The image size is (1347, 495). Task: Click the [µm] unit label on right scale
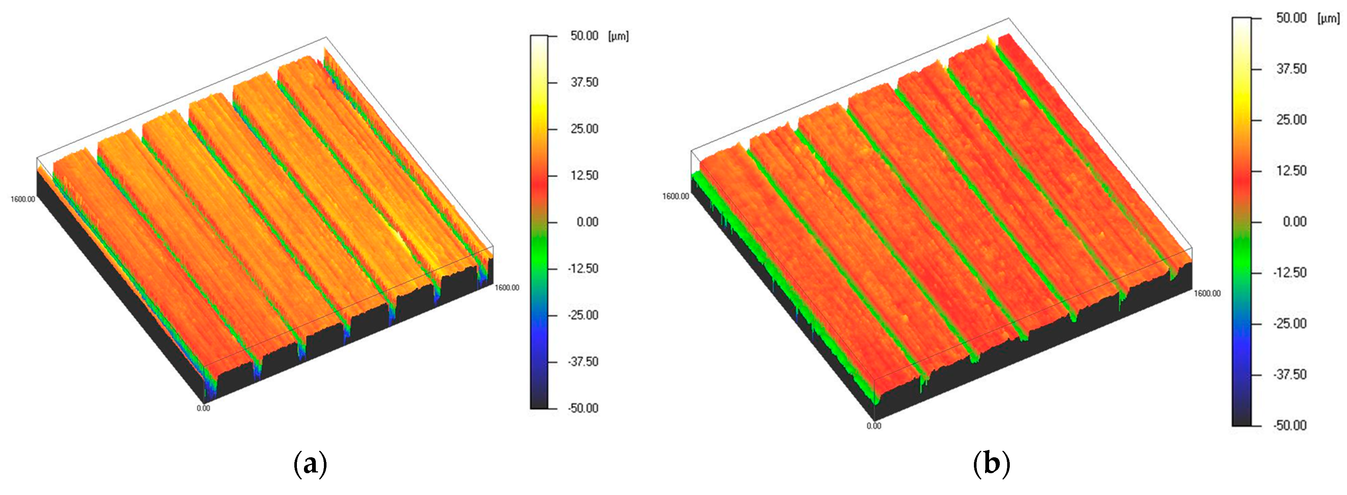pyautogui.click(x=1329, y=18)
